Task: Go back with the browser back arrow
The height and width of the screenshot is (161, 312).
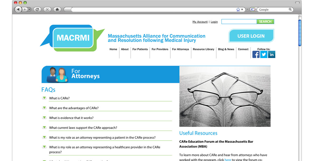Action: point(18,9)
